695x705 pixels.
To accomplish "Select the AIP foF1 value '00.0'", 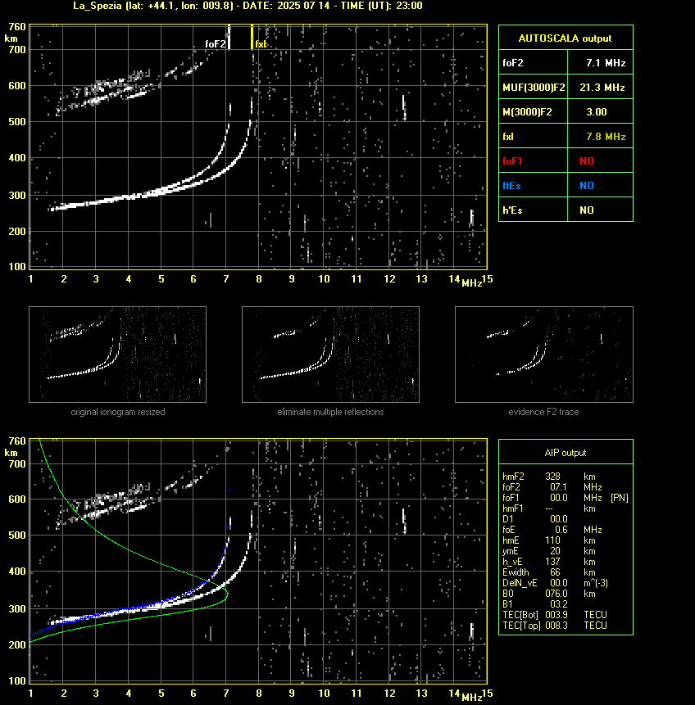I will pyautogui.click(x=558, y=498).
